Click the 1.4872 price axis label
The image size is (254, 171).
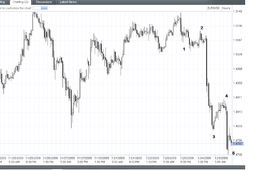pyautogui.click(x=237, y=112)
